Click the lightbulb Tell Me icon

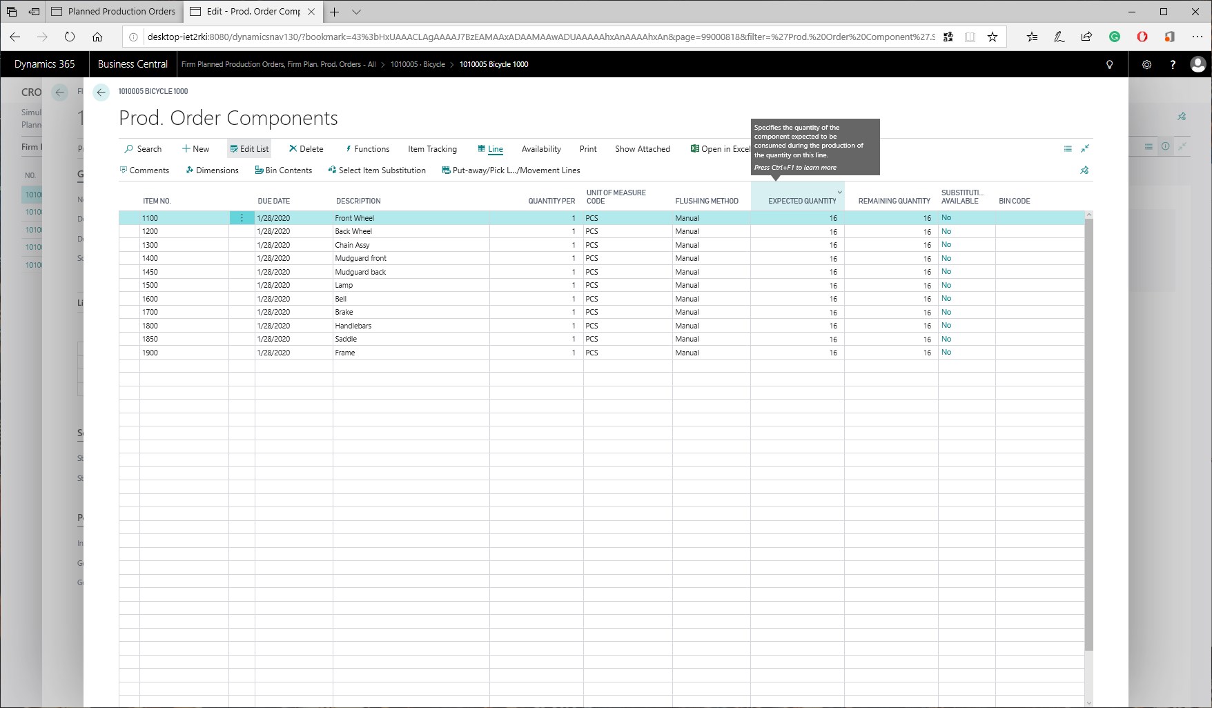(x=1110, y=64)
